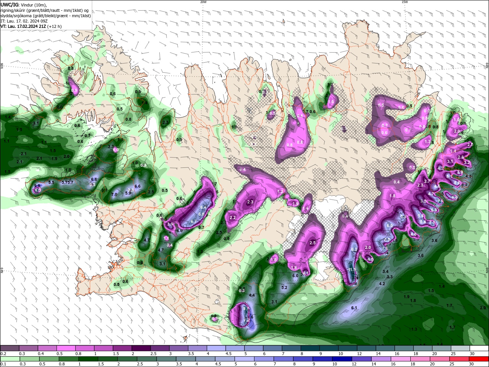489x367 pixels.
Task: Select the light pink swatch between lower-scale 16 and 18
Action: (x=401, y=359)
